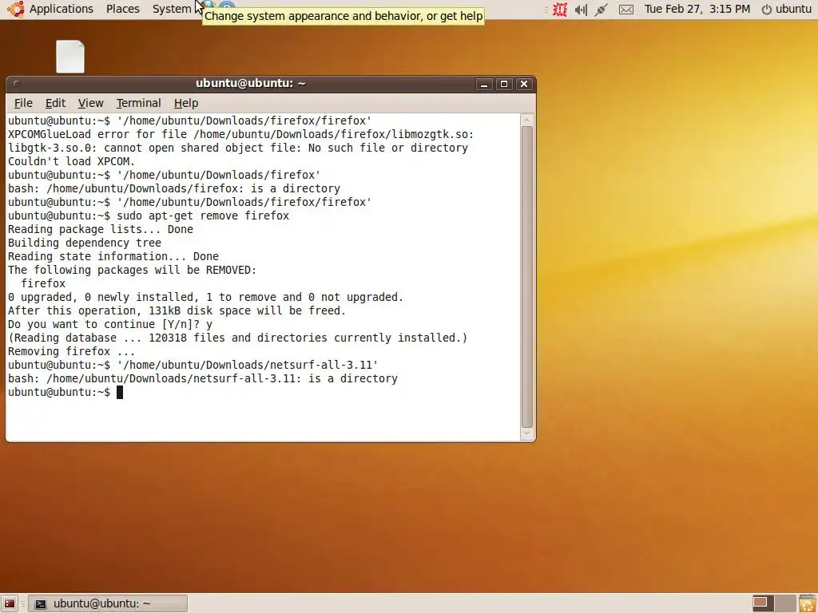Click the 'Couldn't load XPCOM.' line
The width and height of the screenshot is (818, 613).
tap(71, 161)
